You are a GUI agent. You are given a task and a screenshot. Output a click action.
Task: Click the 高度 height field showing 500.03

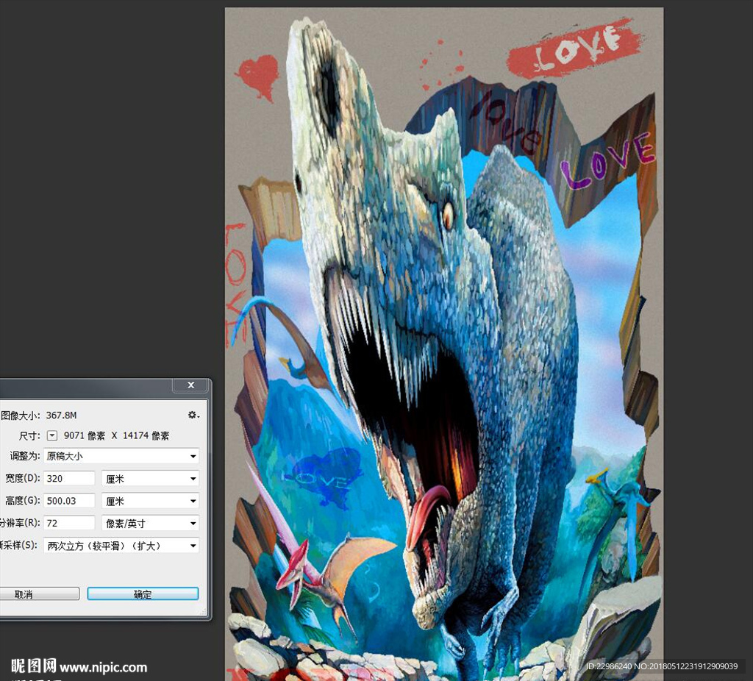pos(69,501)
